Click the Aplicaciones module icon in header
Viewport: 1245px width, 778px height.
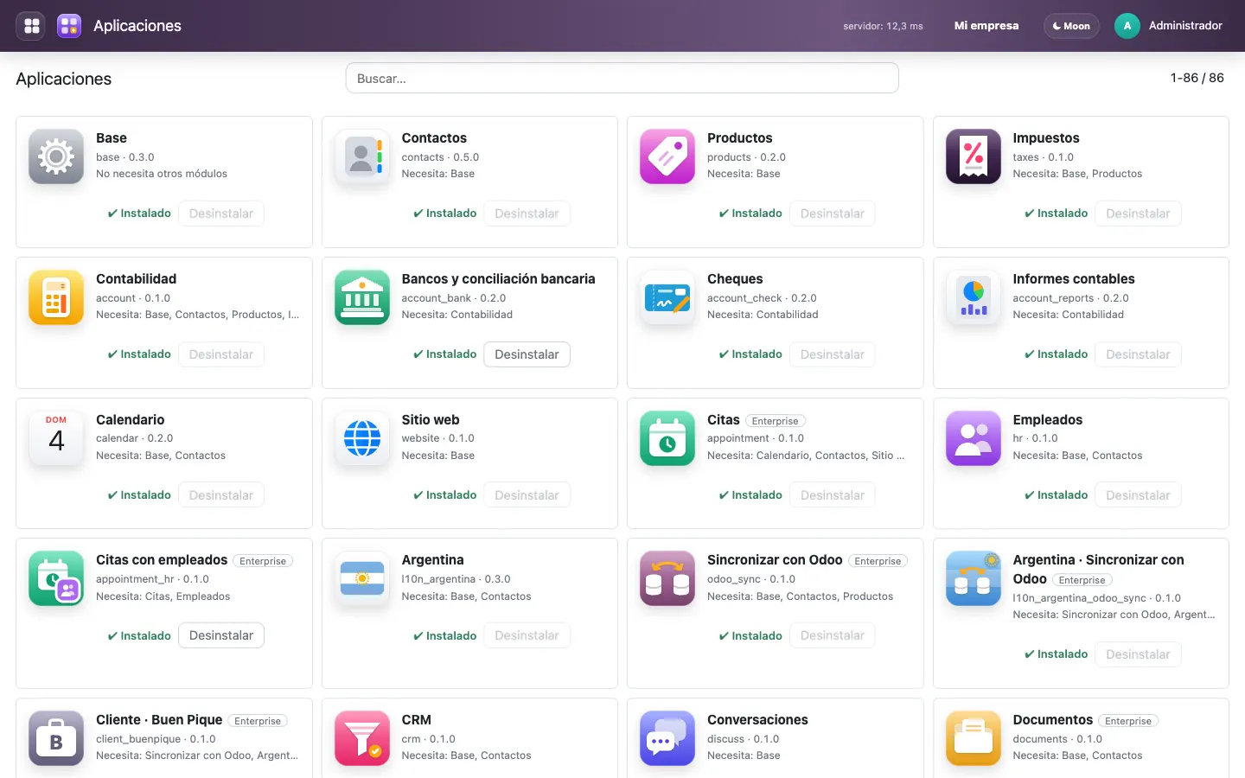[x=69, y=26]
